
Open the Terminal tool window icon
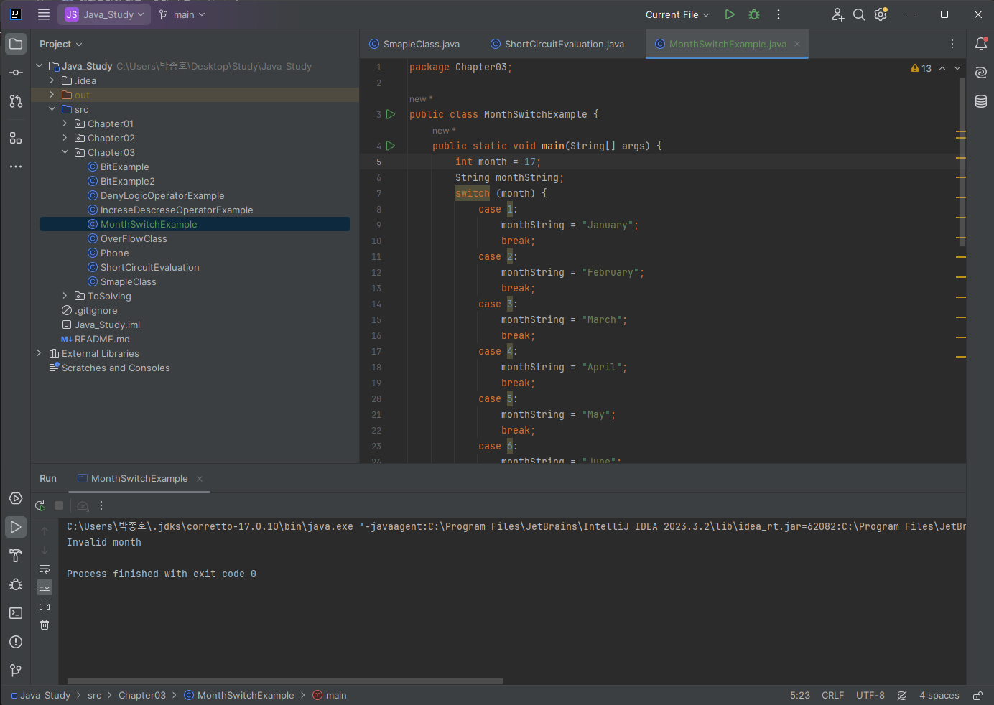click(16, 613)
